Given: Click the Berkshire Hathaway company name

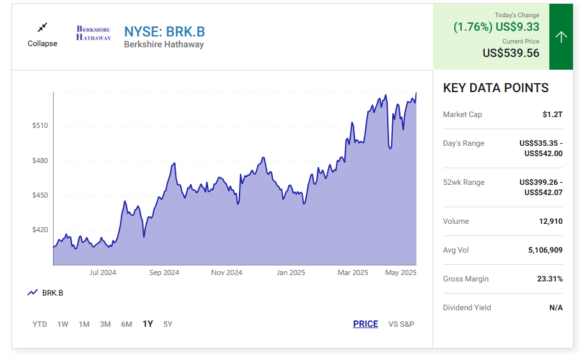Looking at the screenshot, I should pyautogui.click(x=164, y=45).
